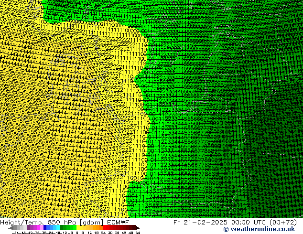Viewport: 303px width, 234px height.
Task: Select the orange swatch in the legend
Action: coord(98,228)
